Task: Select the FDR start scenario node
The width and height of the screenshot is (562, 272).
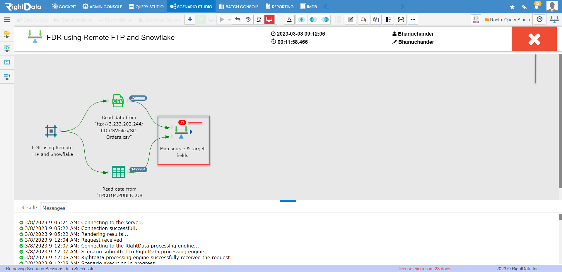Action: [51, 131]
